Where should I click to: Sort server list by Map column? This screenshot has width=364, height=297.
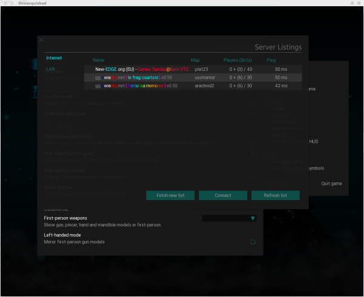click(x=195, y=61)
